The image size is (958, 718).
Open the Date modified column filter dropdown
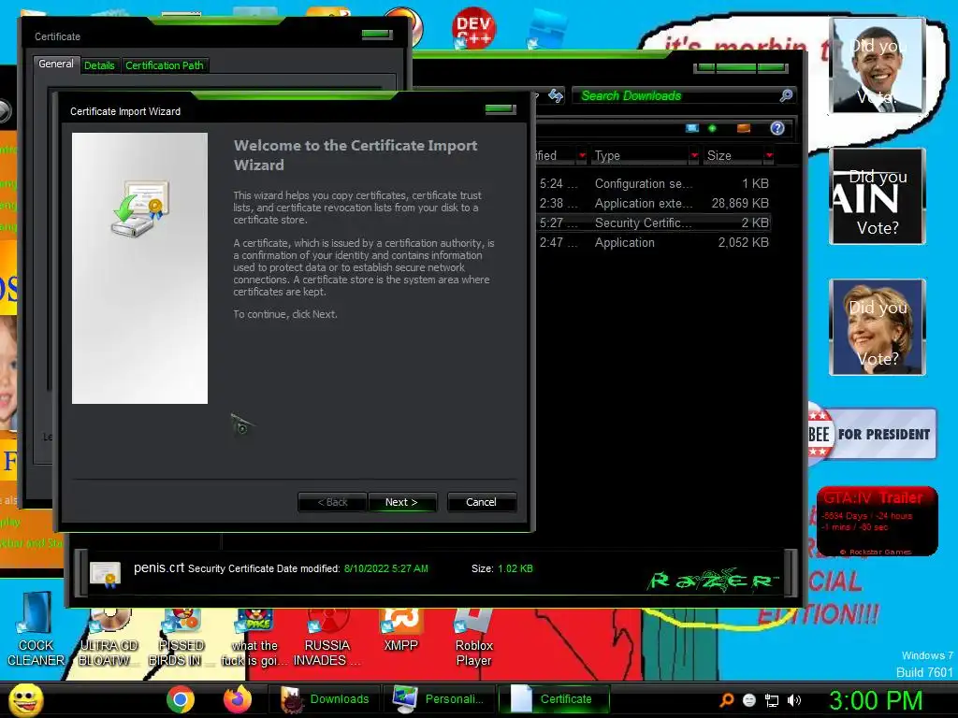pyautogui.click(x=582, y=156)
